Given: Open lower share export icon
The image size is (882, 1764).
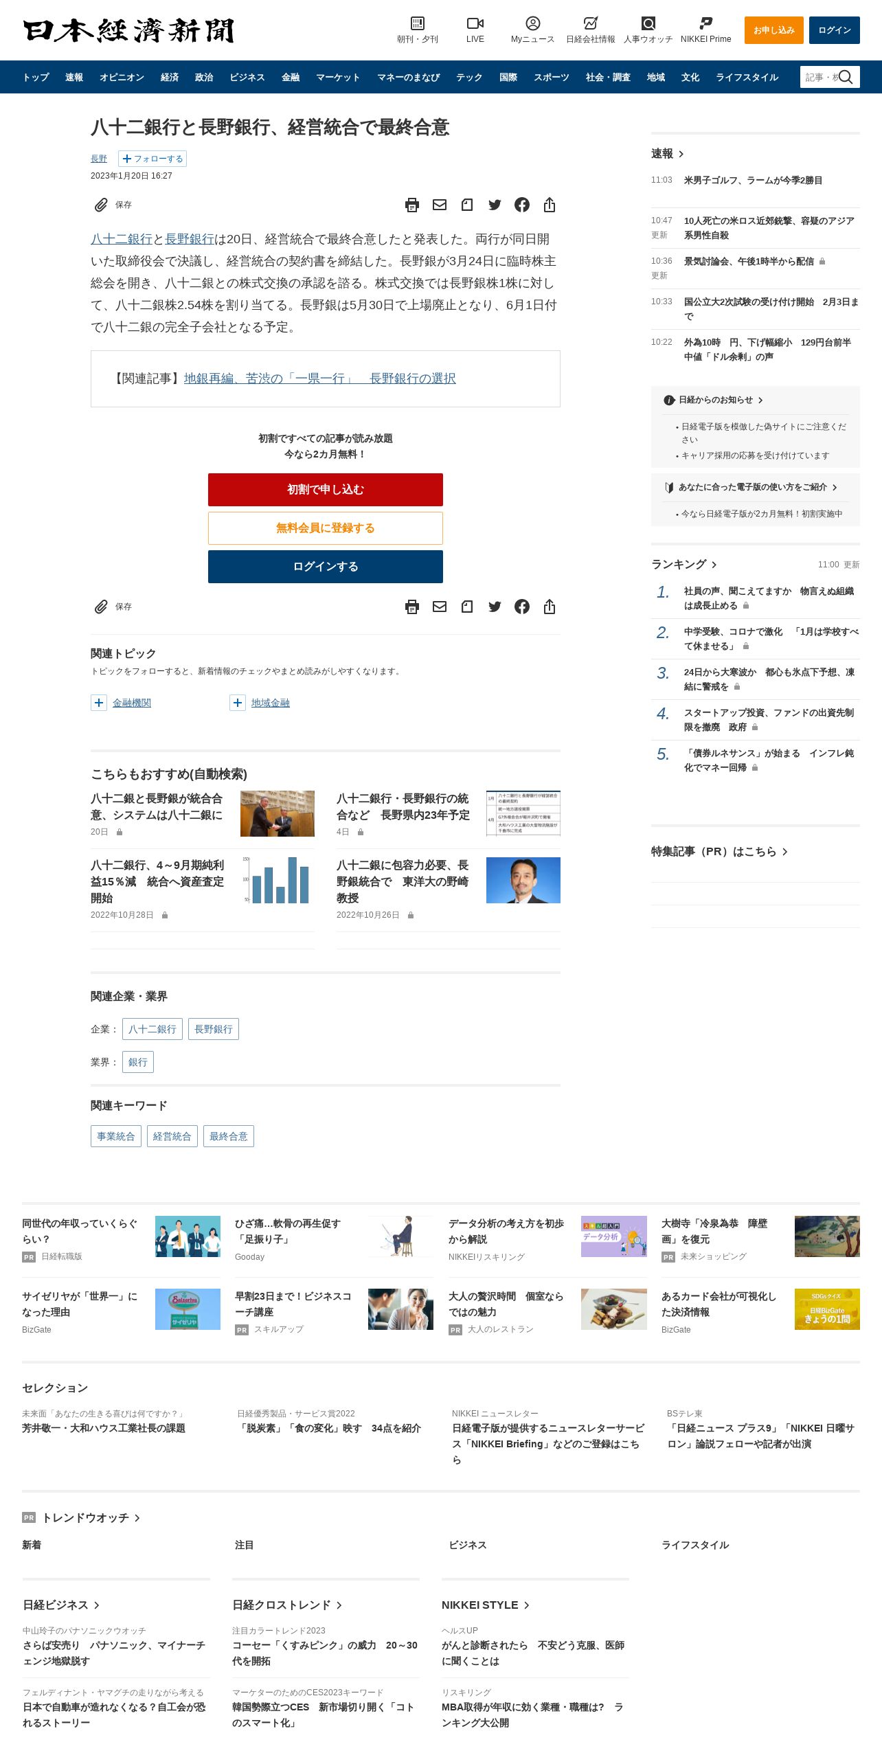Looking at the screenshot, I should pos(550,607).
